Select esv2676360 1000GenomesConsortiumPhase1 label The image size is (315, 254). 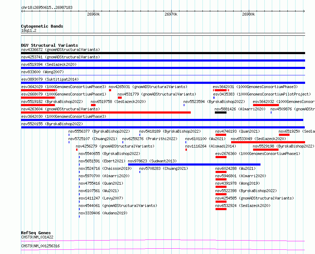pyautogui.click(x=258, y=154)
